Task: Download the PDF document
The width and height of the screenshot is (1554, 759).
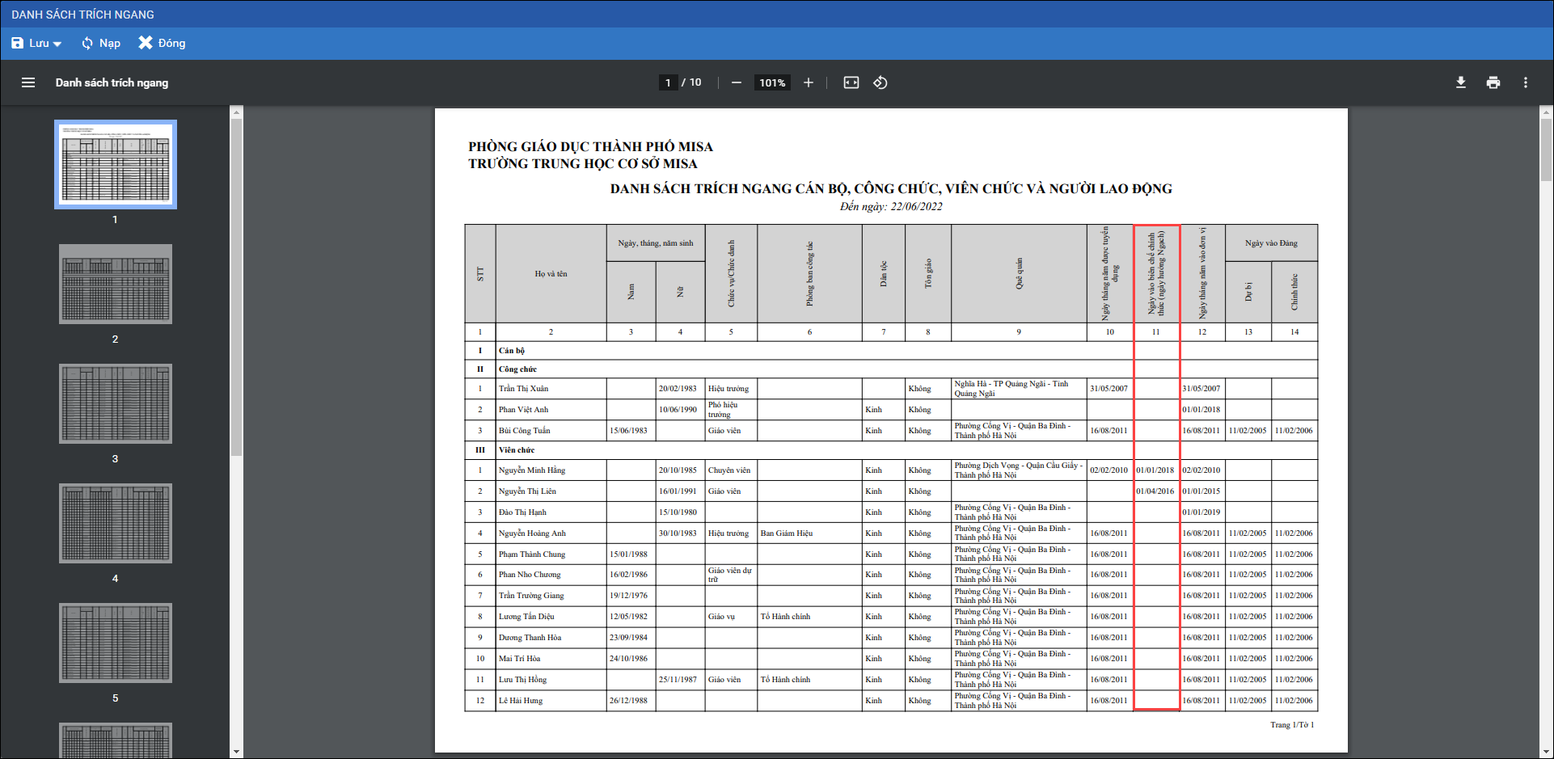Action: [1460, 82]
